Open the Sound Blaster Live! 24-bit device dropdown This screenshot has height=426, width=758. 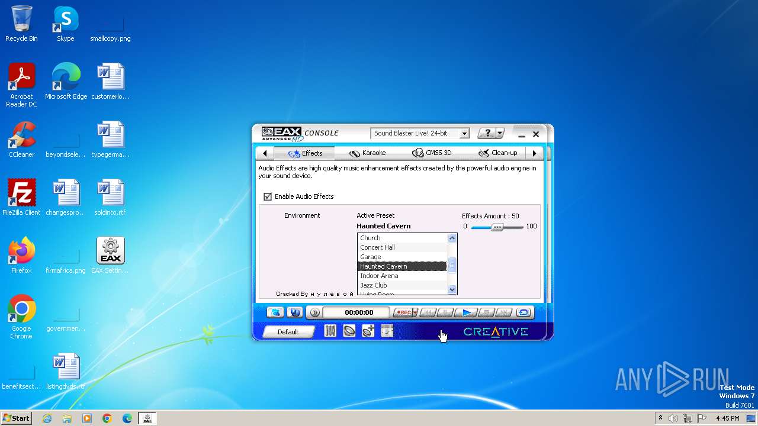420,134
